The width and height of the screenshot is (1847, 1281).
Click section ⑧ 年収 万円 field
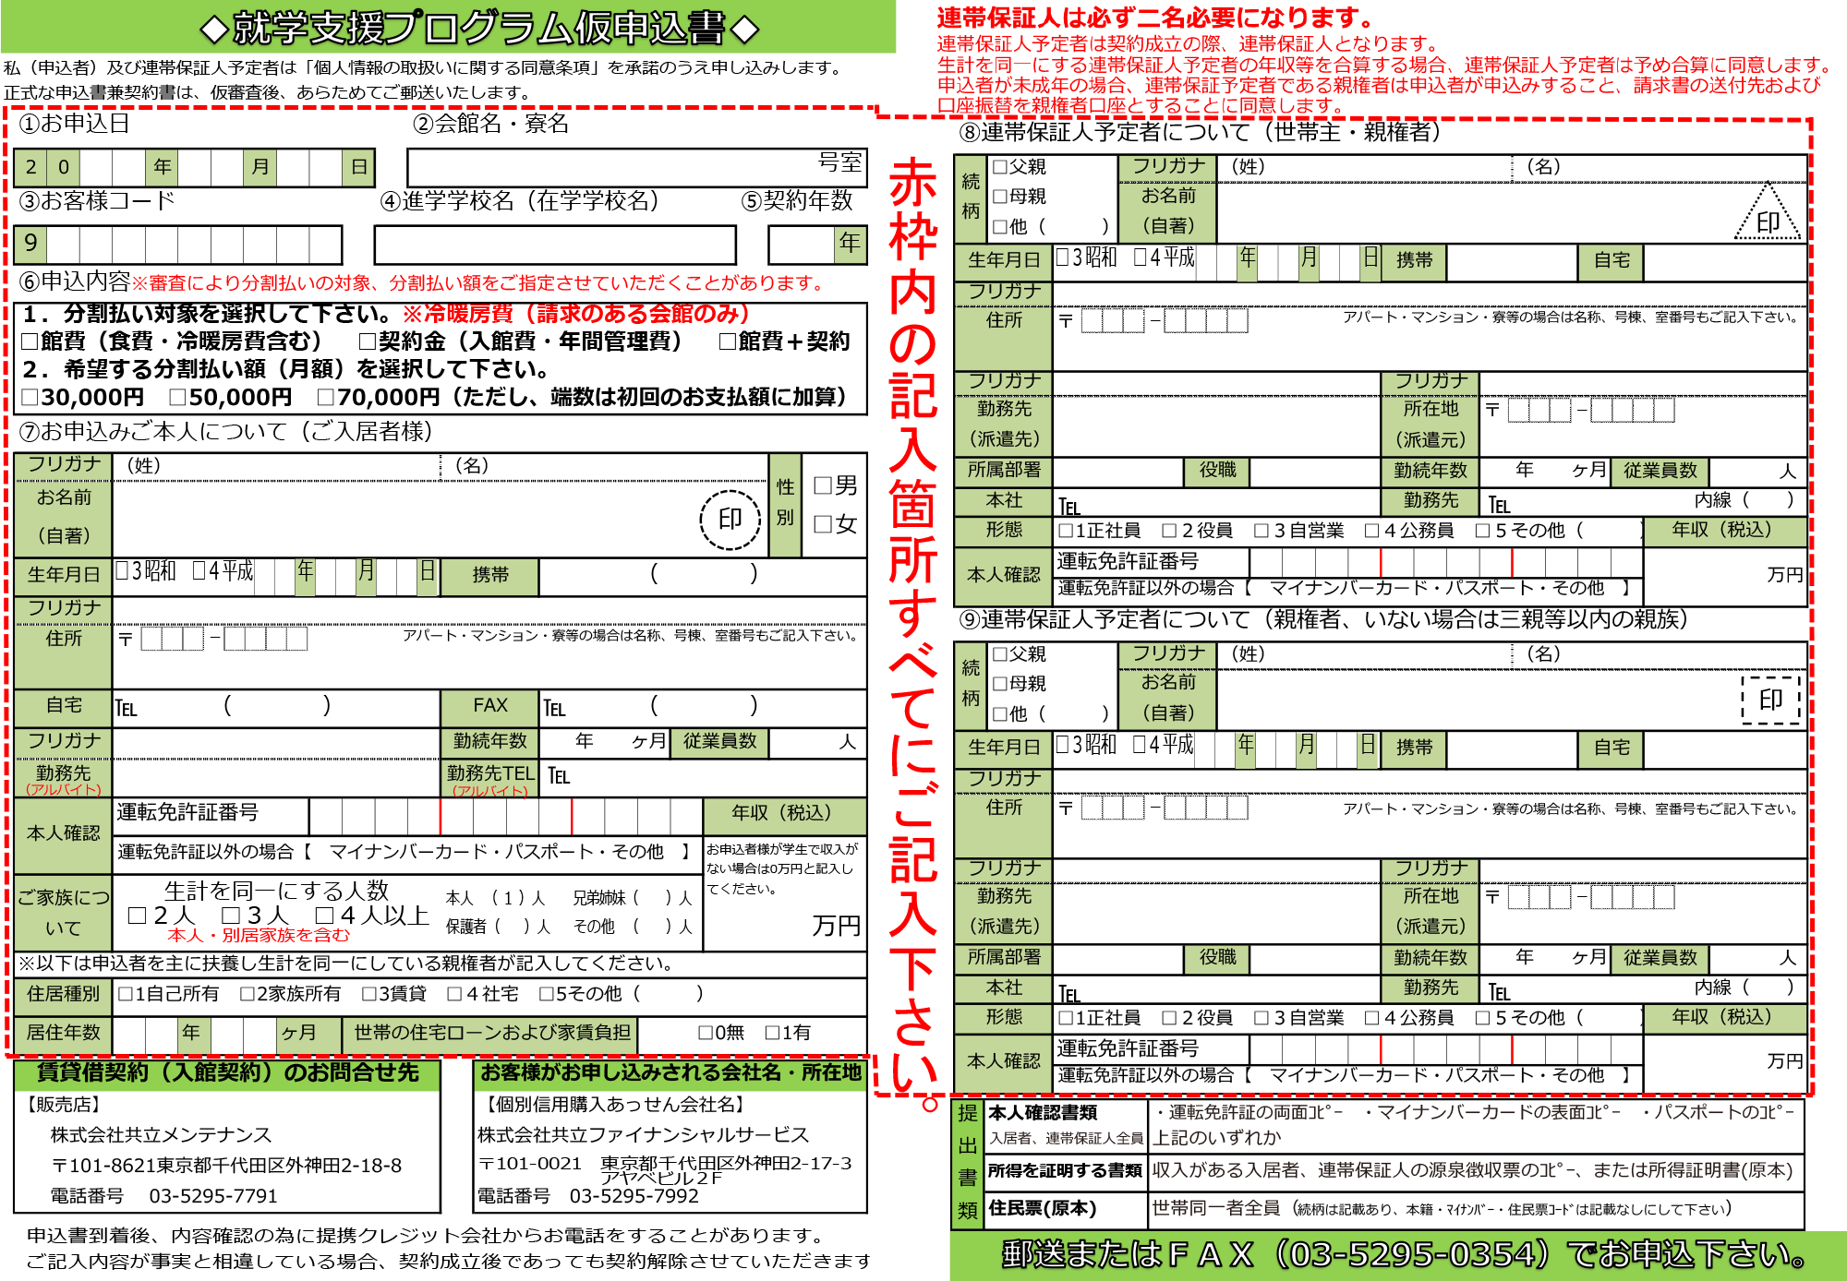(x=1724, y=576)
